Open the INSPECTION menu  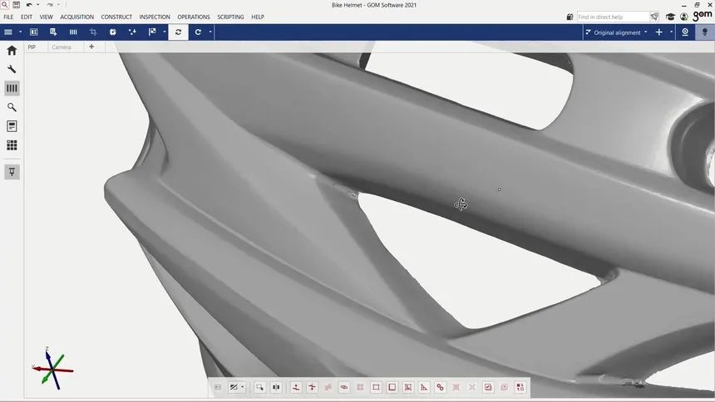click(155, 17)
